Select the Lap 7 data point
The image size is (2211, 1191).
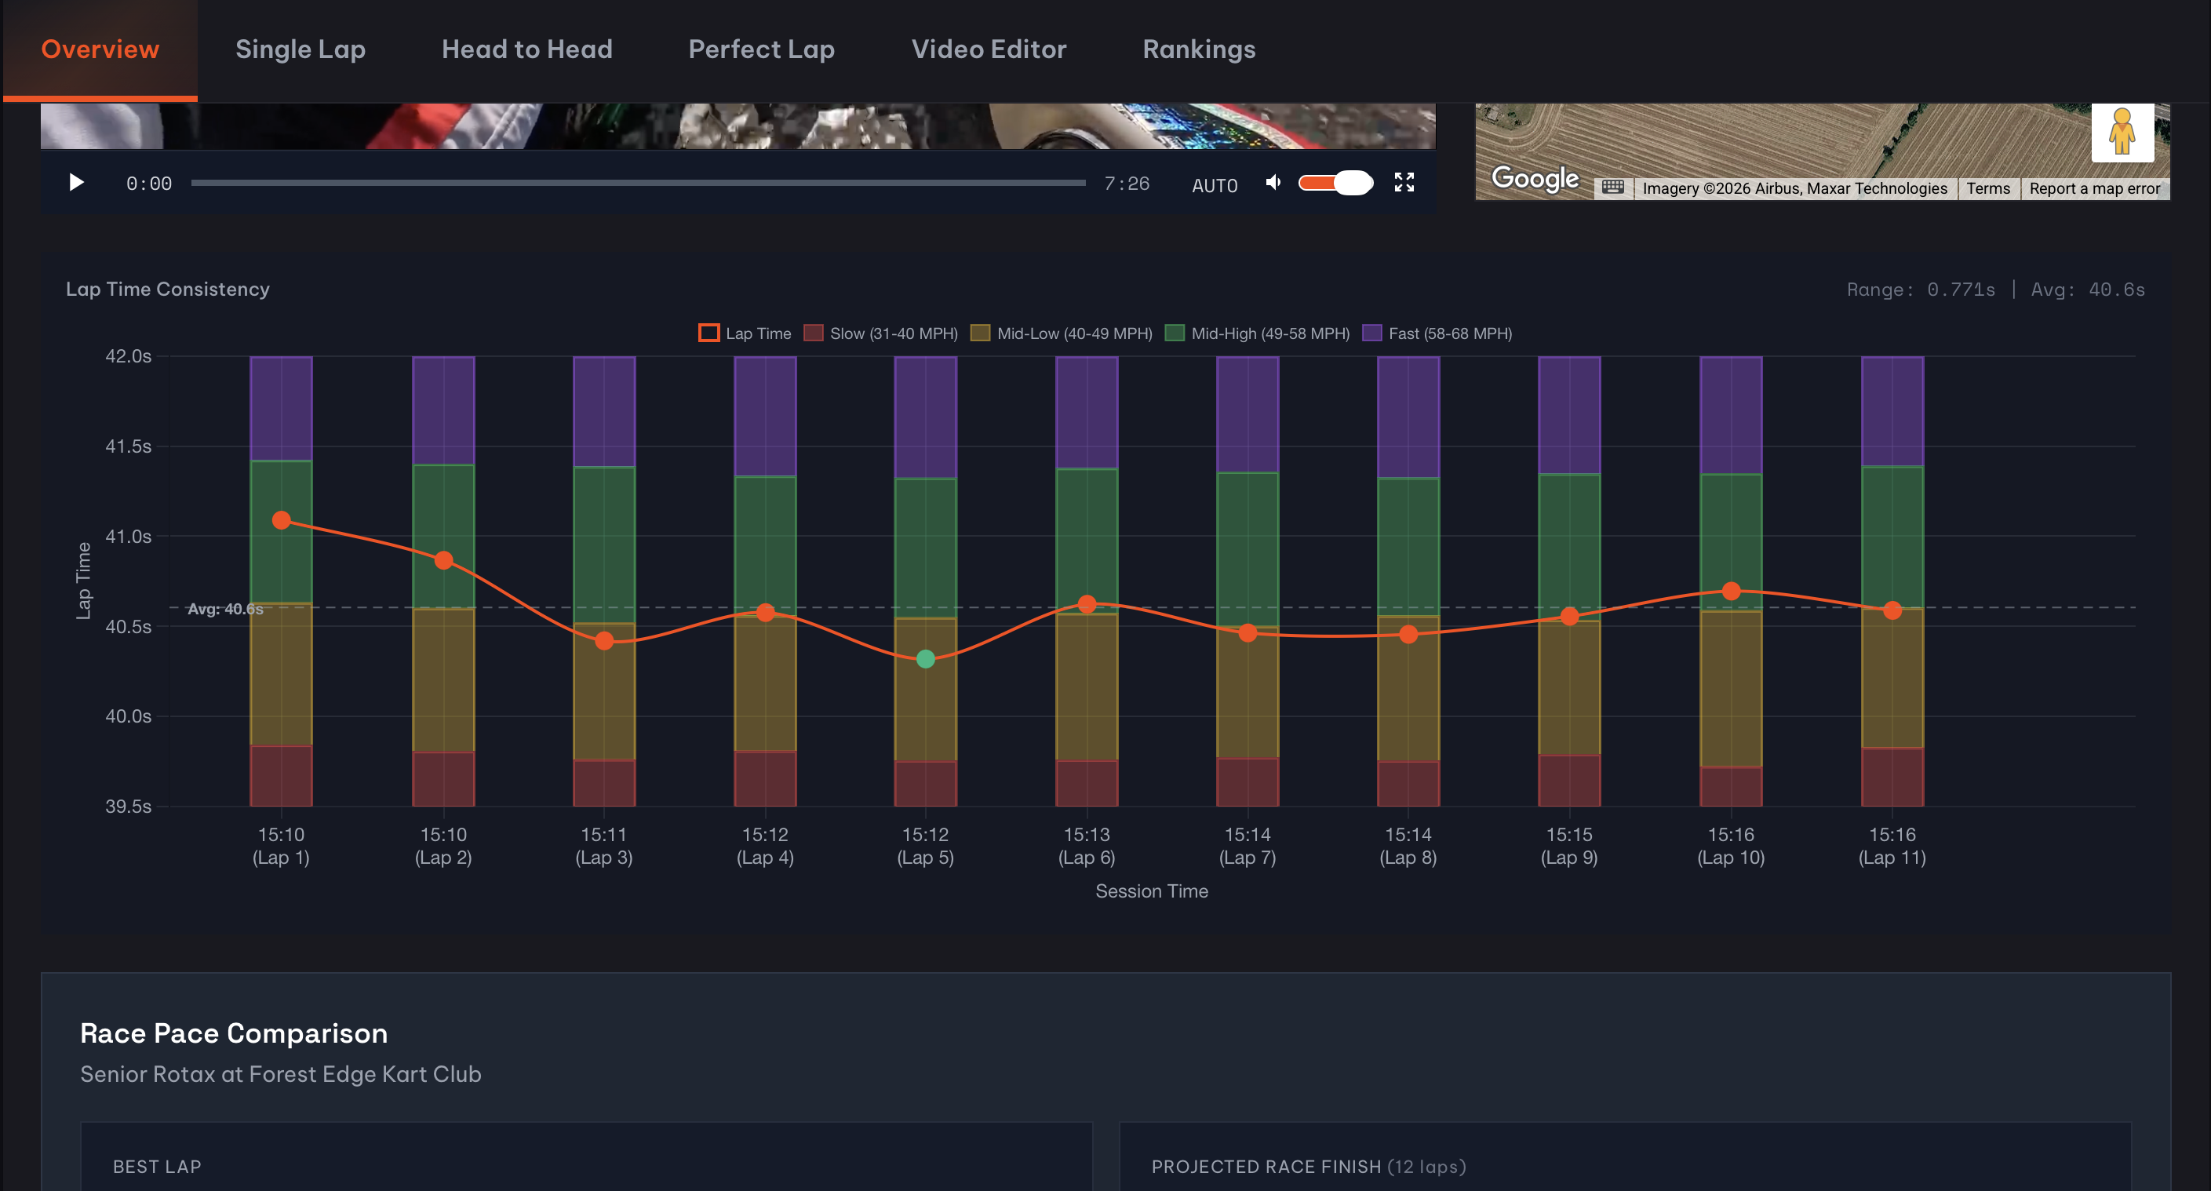click(1248, 633)
